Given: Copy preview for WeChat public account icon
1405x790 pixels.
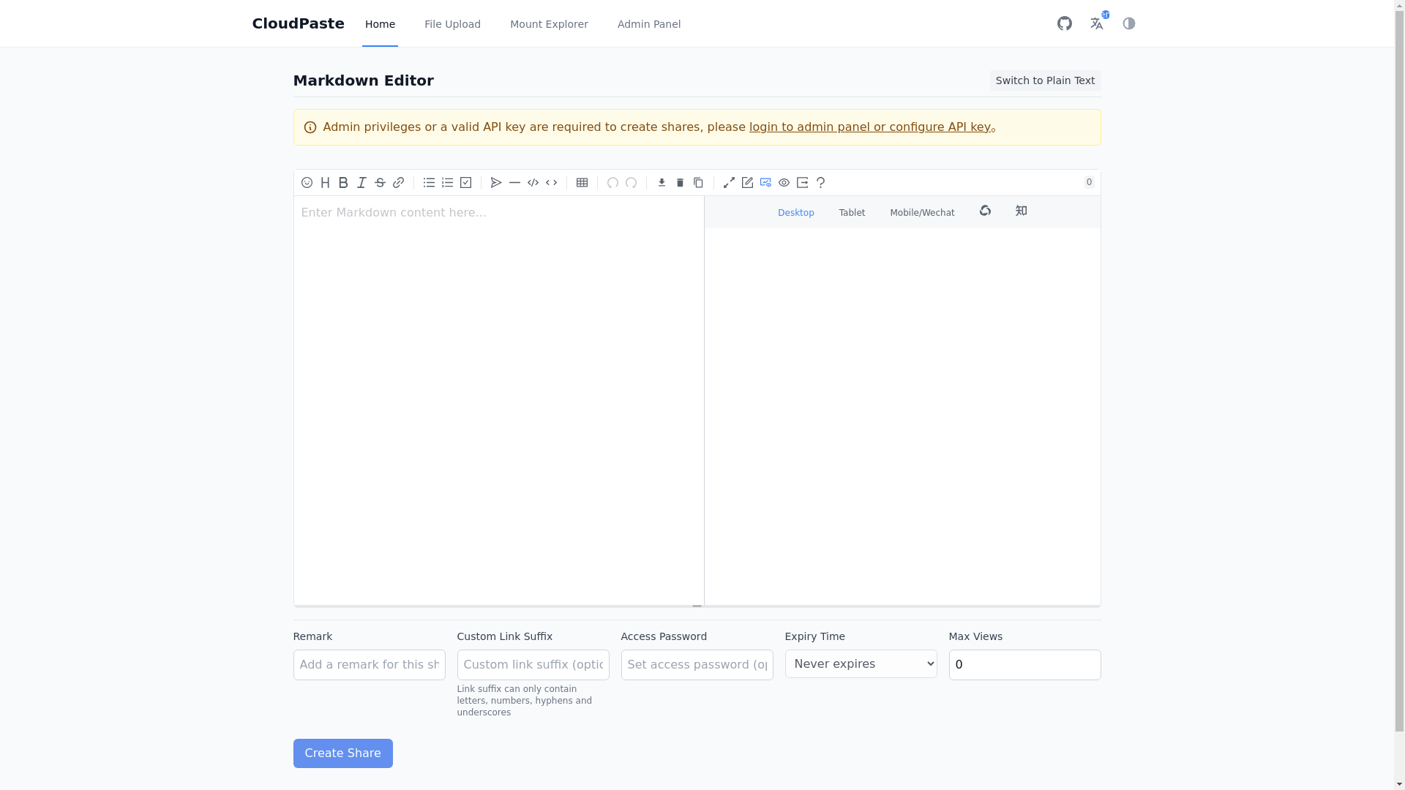Looking at the screenshot, I should 985,211.
